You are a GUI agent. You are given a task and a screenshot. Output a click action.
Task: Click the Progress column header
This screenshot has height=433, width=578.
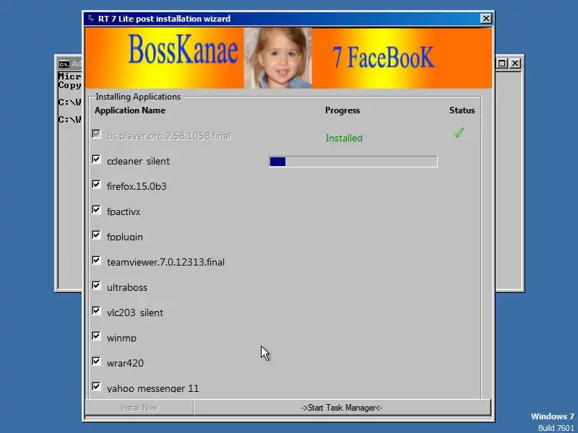[x=342, y=110]
